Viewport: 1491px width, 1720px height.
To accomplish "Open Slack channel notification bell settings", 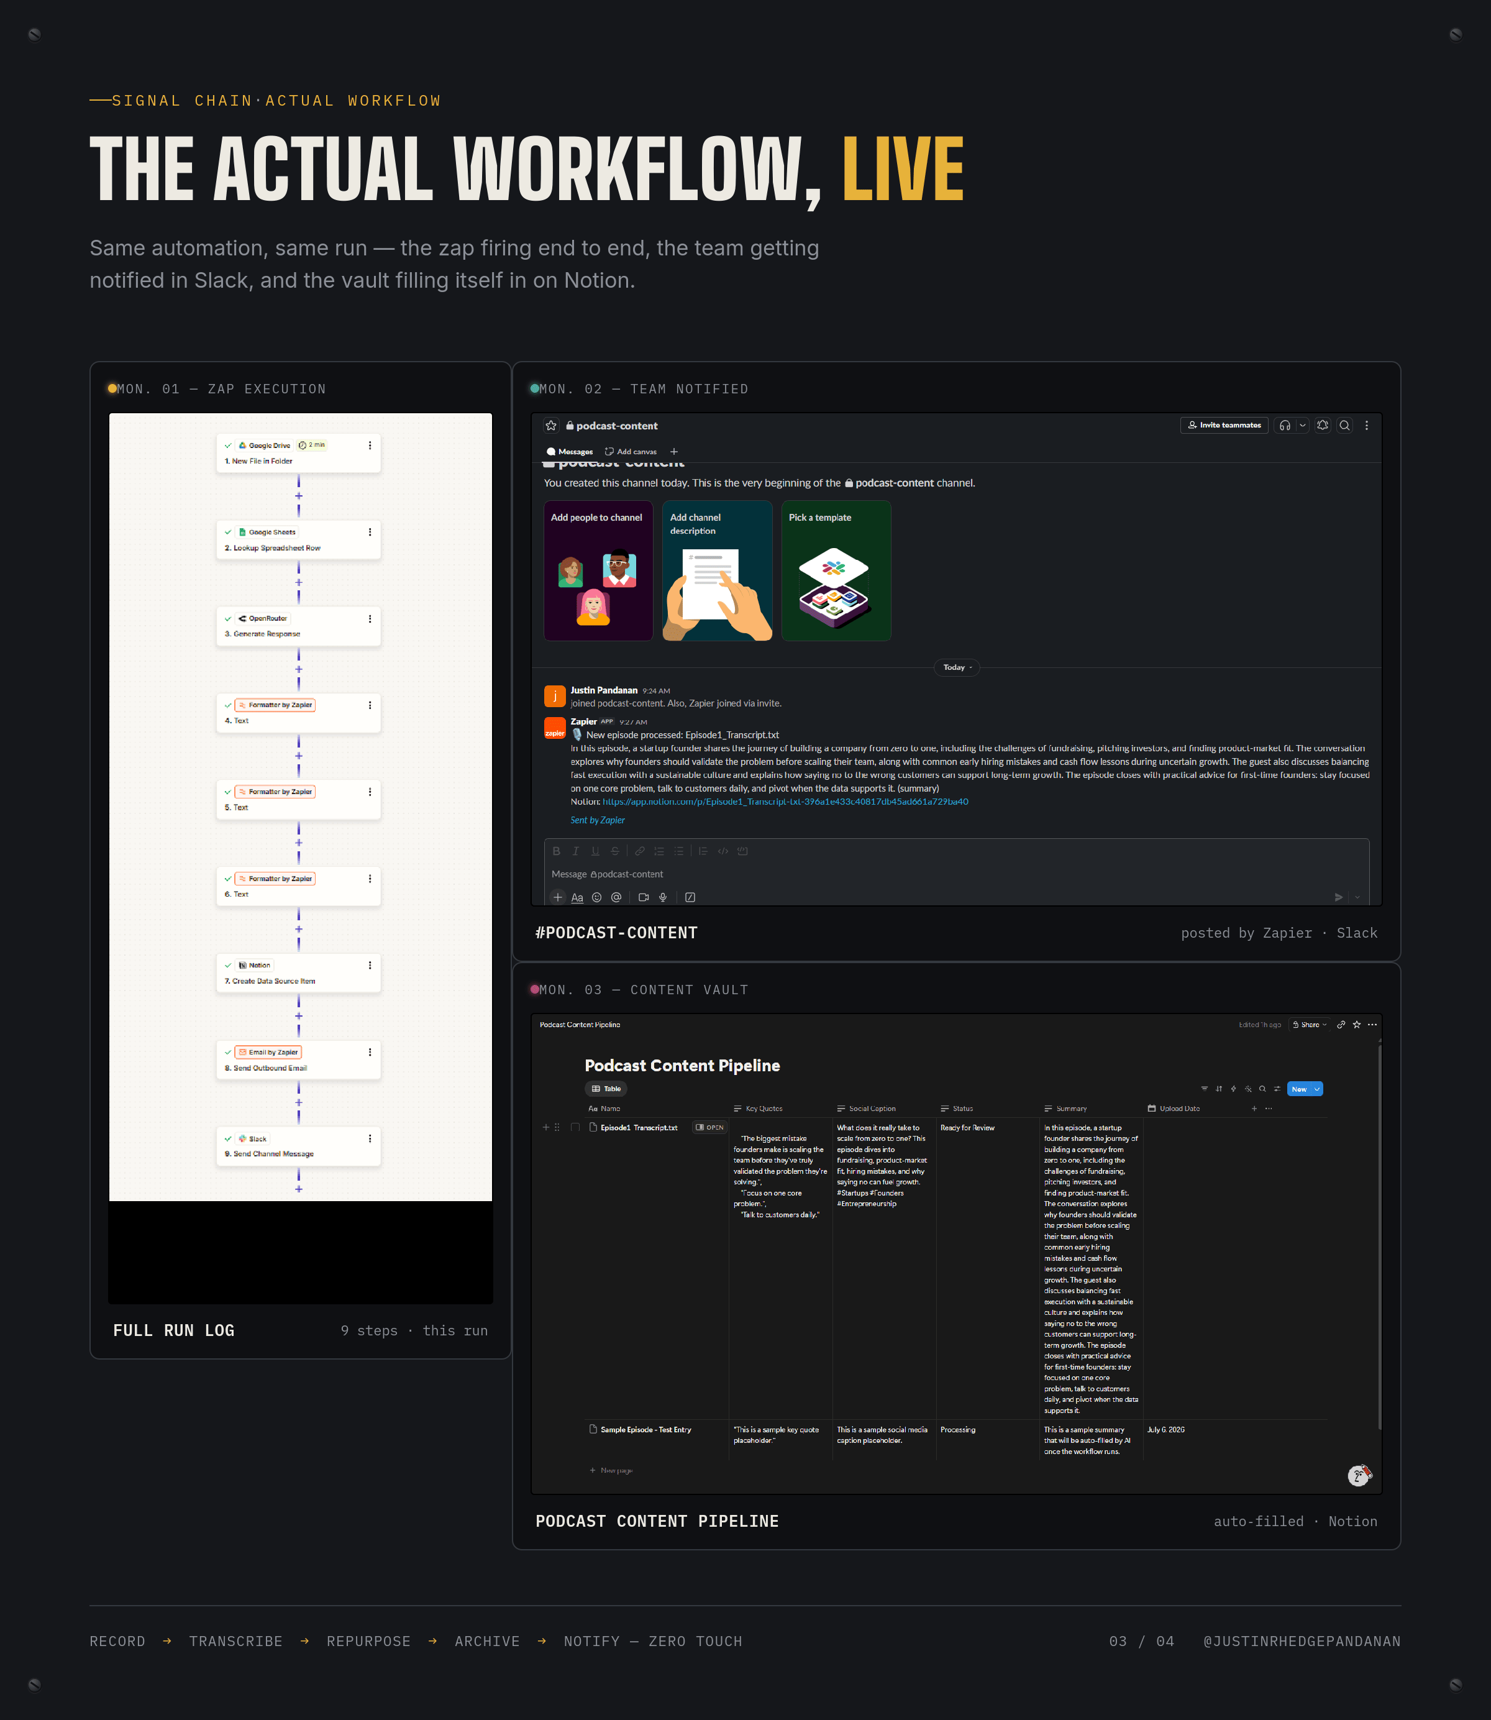I will 1323,425.
